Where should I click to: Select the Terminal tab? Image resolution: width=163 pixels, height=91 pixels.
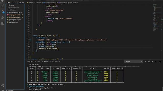point(45,61)
